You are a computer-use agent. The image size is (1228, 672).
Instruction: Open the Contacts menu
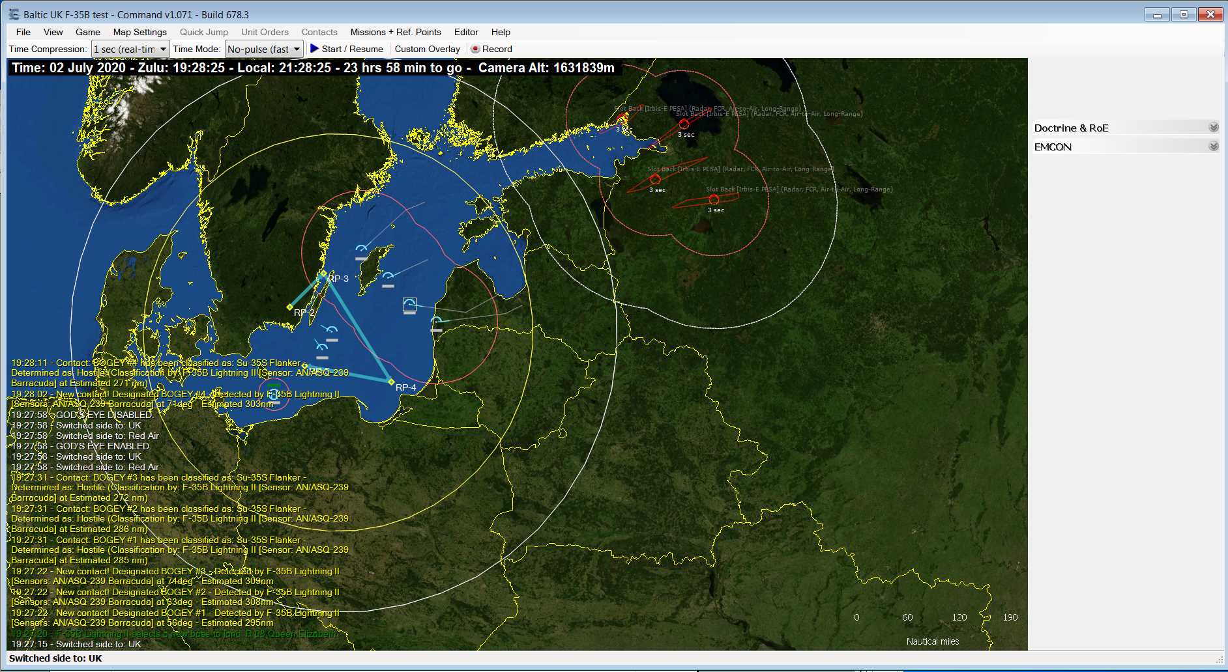click(x=319, y=32)
